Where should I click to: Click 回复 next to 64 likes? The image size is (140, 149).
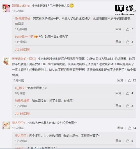pyautogui.click(x=120, y=128)
